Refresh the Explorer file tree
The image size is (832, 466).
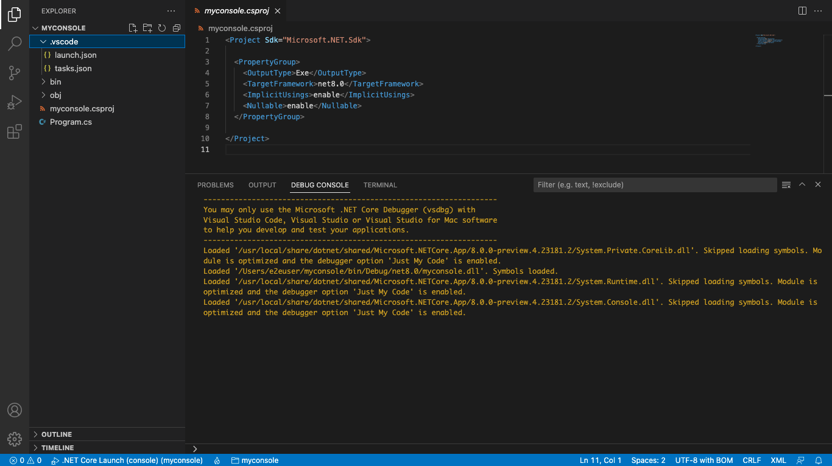(161, 27)
